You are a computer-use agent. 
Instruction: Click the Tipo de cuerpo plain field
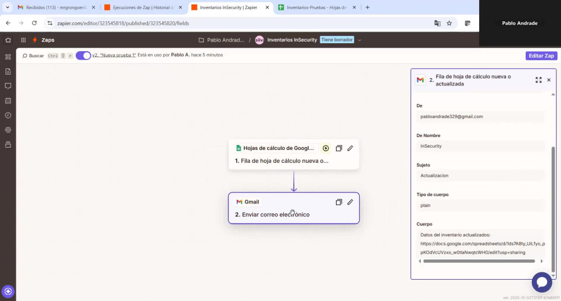coord(481,206)
